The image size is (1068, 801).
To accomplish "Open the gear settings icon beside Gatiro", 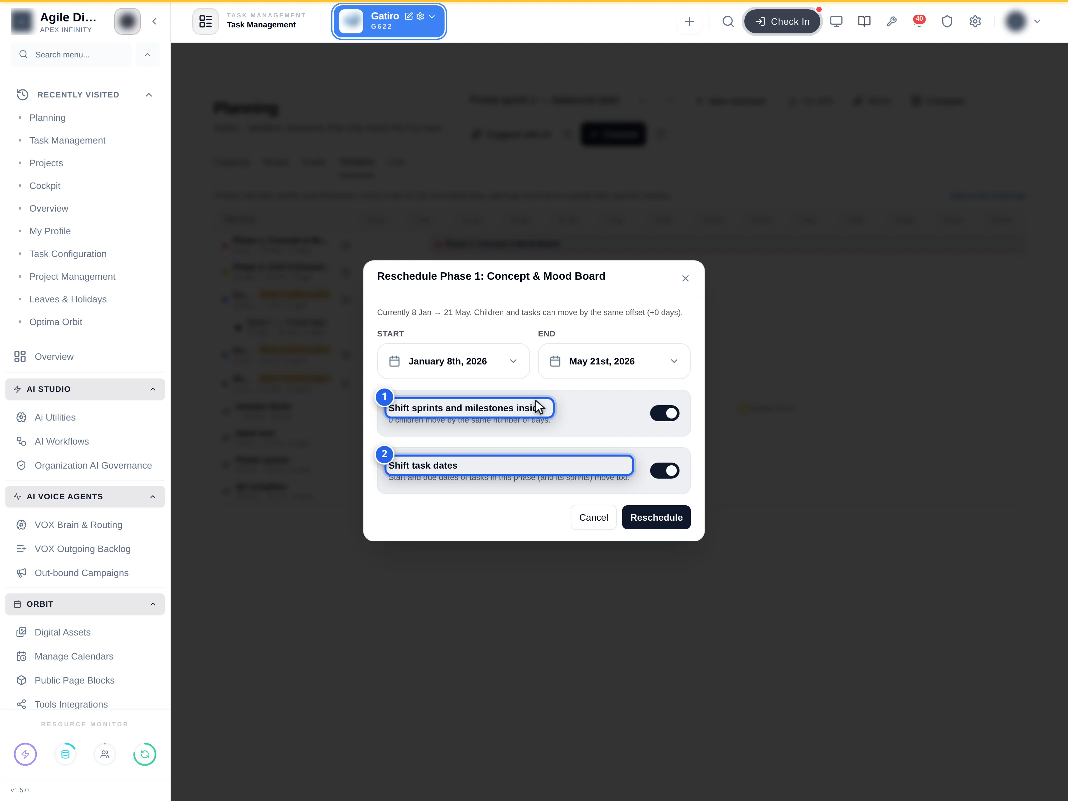I will (420, 16).
